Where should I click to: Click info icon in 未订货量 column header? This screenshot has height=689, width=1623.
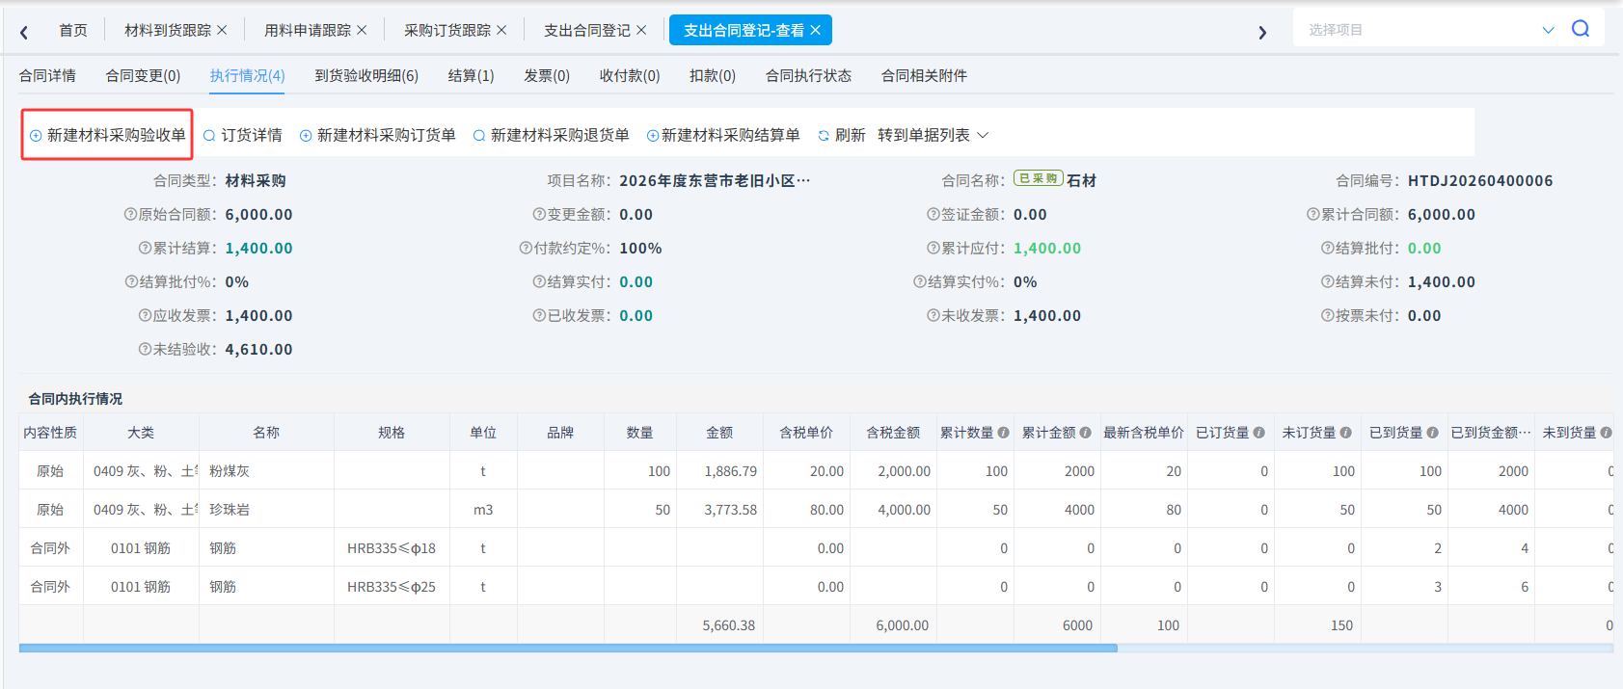tap(1346, 433)
